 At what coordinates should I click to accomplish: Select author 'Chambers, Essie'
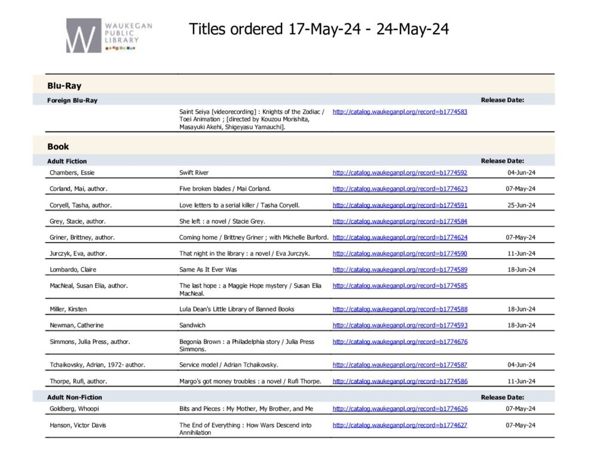point(72,173)
